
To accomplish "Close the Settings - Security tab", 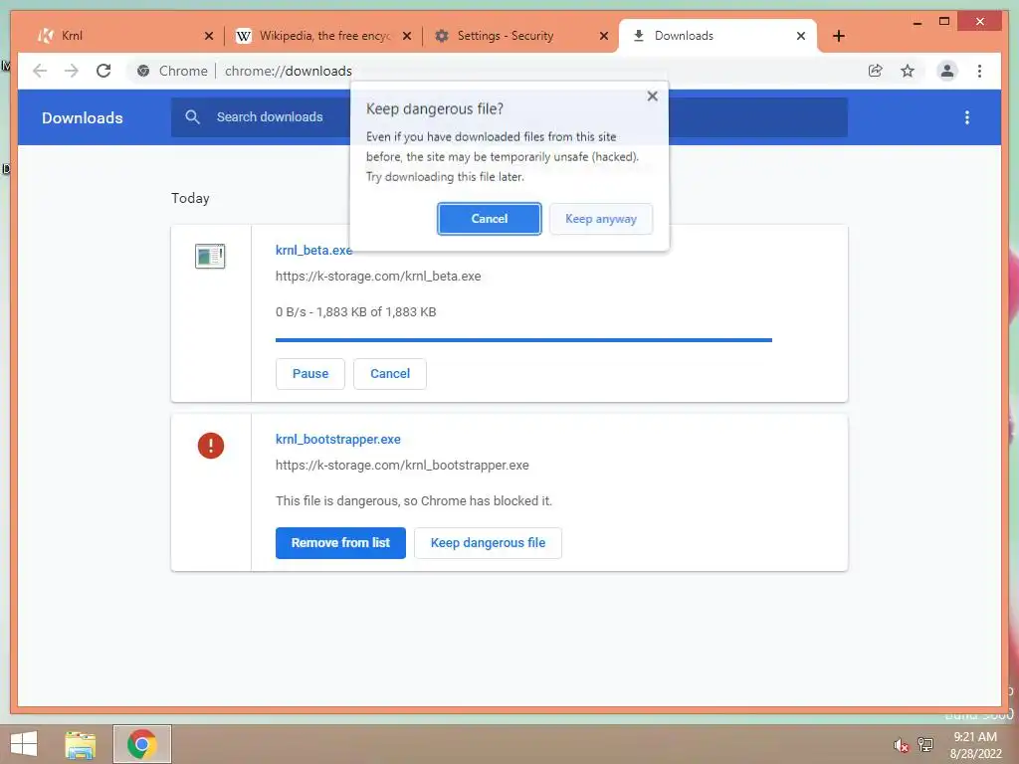I will [x=604, y=36].
